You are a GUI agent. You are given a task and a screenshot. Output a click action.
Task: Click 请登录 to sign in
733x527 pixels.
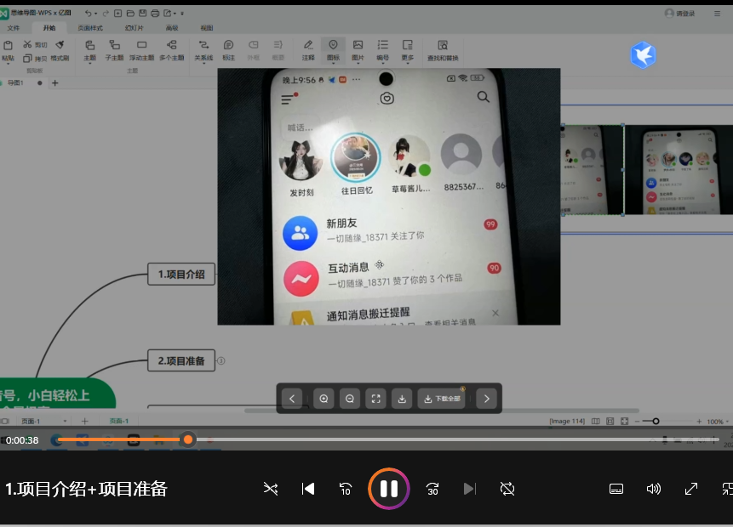680,14
